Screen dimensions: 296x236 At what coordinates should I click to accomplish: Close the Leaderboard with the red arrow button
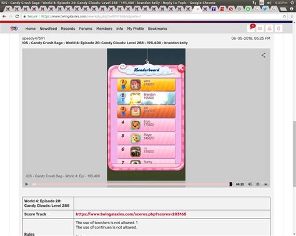[181, 68]
